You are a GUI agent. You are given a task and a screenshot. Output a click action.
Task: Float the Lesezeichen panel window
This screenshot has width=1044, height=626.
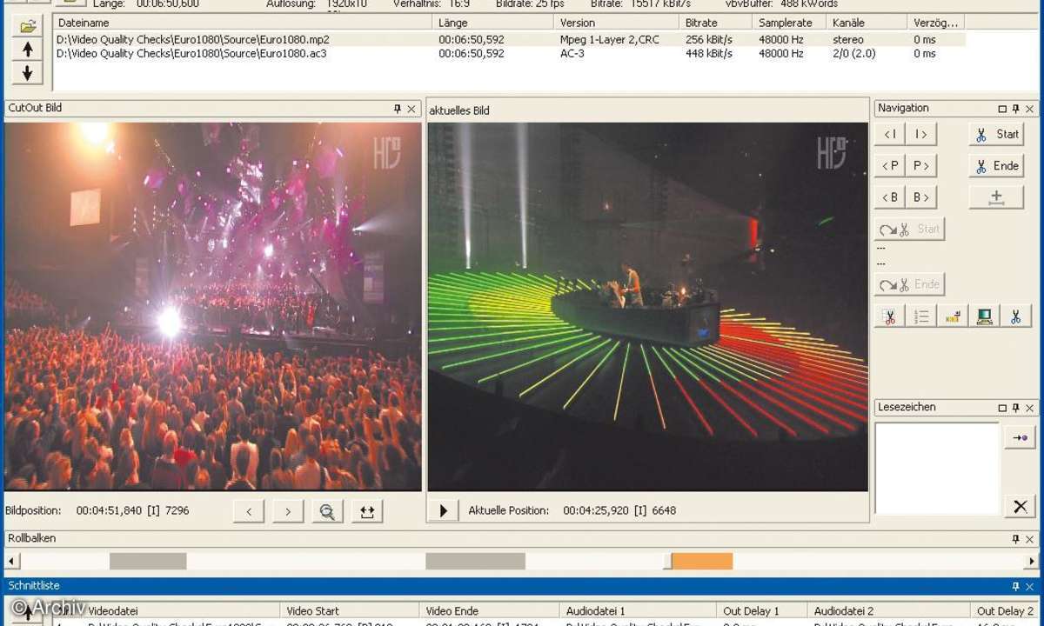[x=1002, y=407]
